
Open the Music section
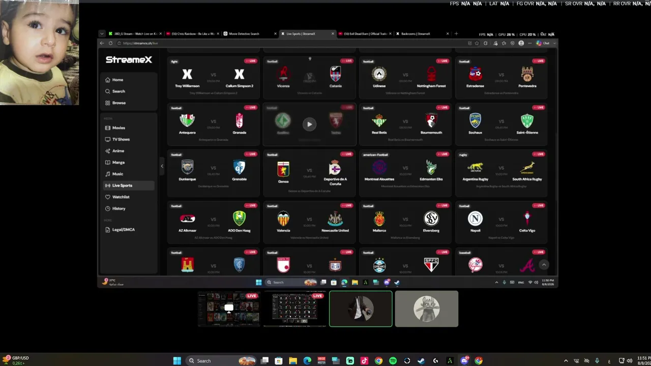128,174
